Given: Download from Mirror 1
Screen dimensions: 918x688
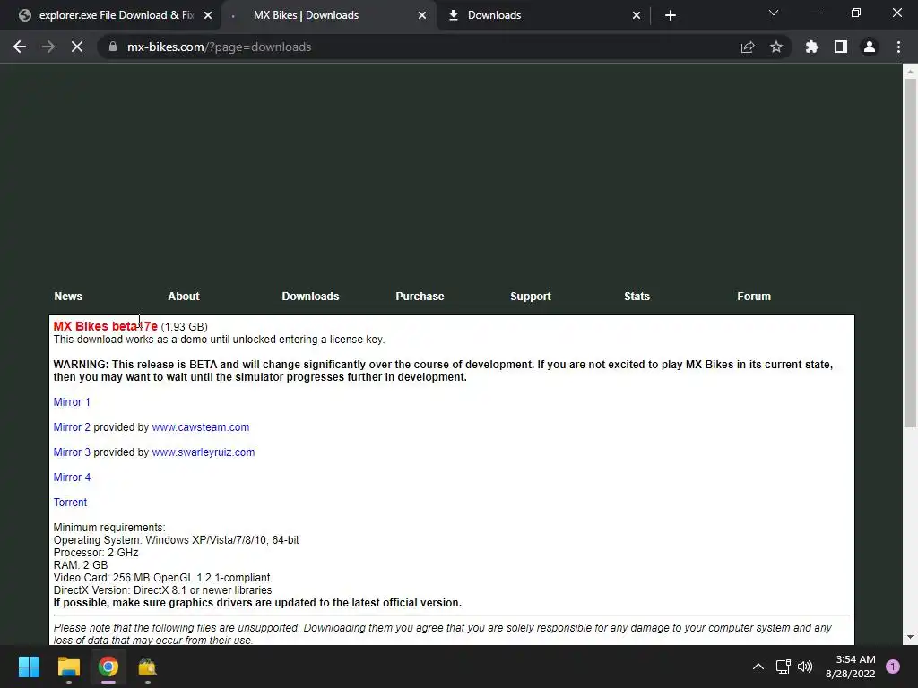Looking at the screenshot, I should click(x=72, y=402).
